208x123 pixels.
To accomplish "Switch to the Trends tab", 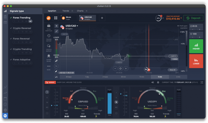I will coord(66,11).
